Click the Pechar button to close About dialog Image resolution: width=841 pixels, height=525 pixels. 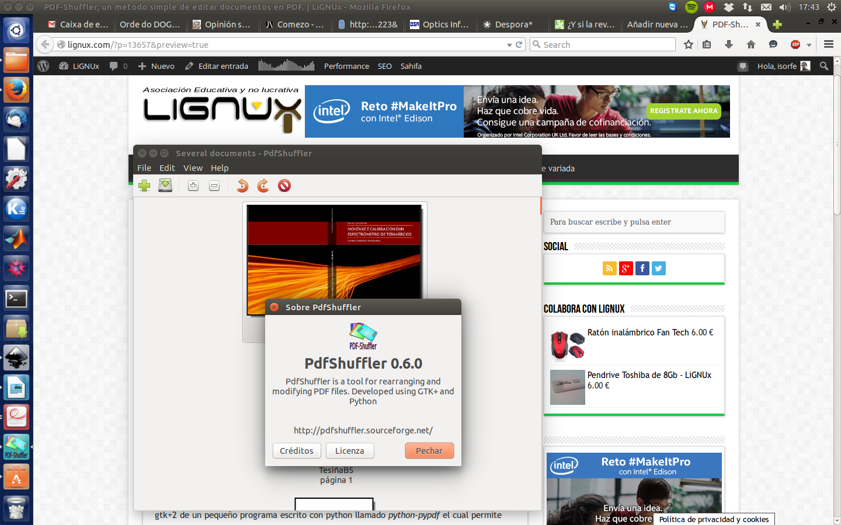point(429,451)
